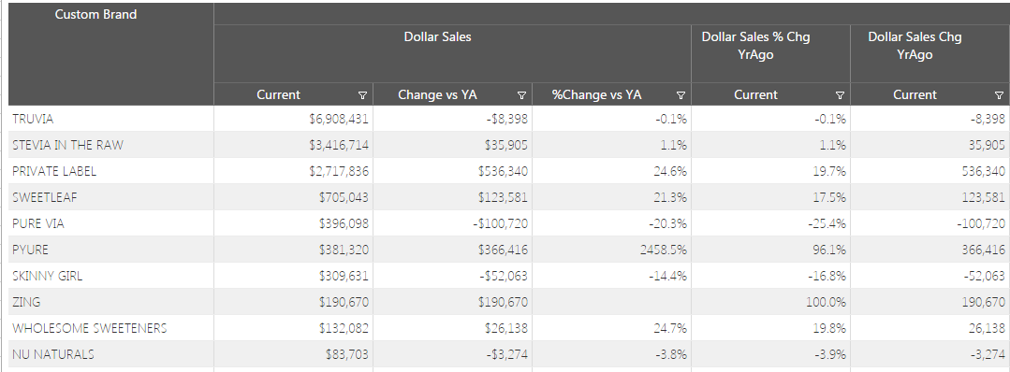
Task: Open filter icon on Dollar Sales Current column
Action: 362,95
